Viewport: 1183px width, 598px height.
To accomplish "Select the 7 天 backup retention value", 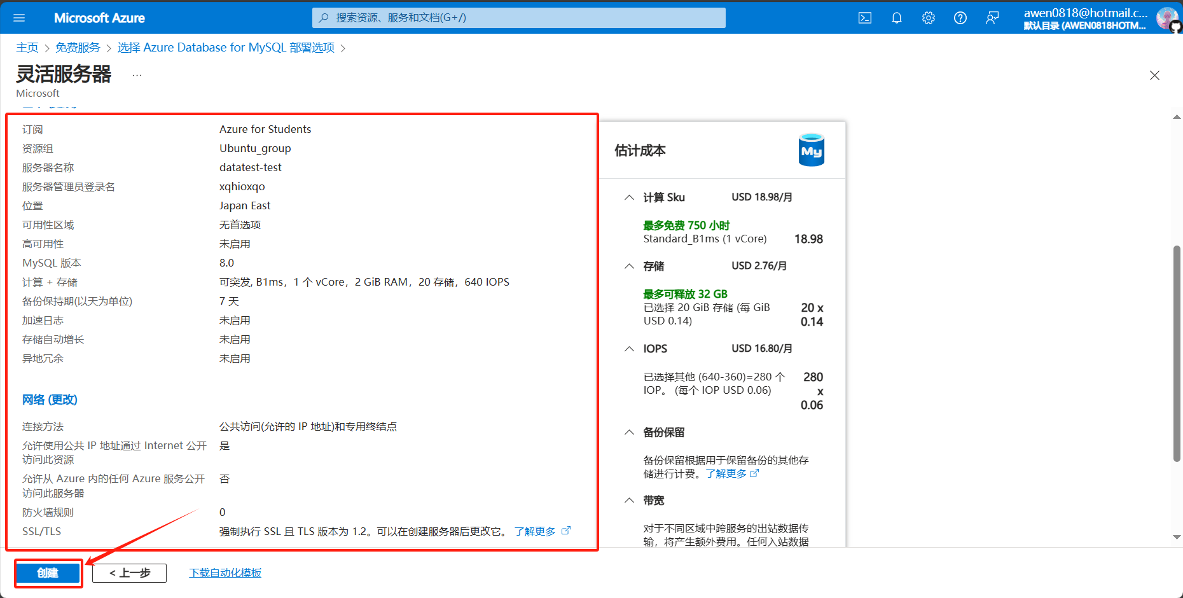I will (229, 301).
